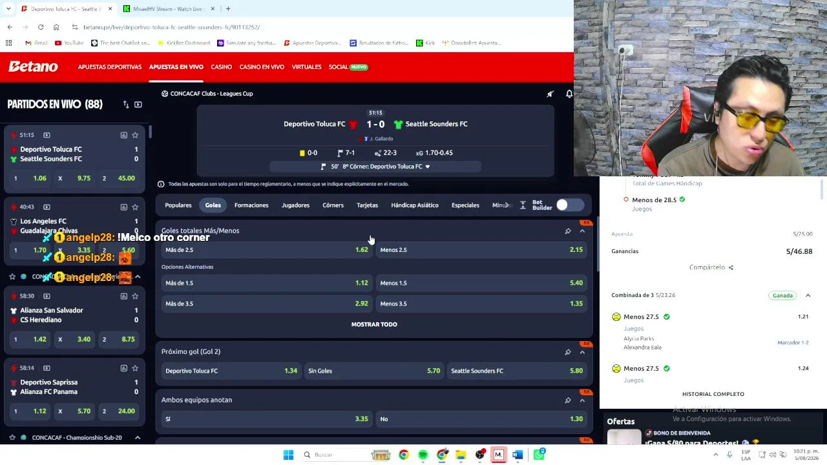Screen dimensions: 827x465
Task: Click live stream icon on Deportivo Saprissa card
Action: click(47, 367)
